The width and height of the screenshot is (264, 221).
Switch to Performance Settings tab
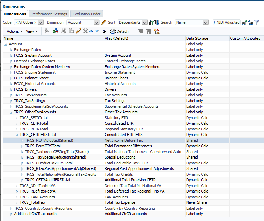[49, 14]
